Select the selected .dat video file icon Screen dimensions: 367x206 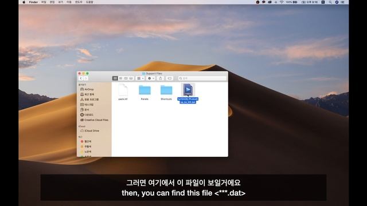coord(188,90)
